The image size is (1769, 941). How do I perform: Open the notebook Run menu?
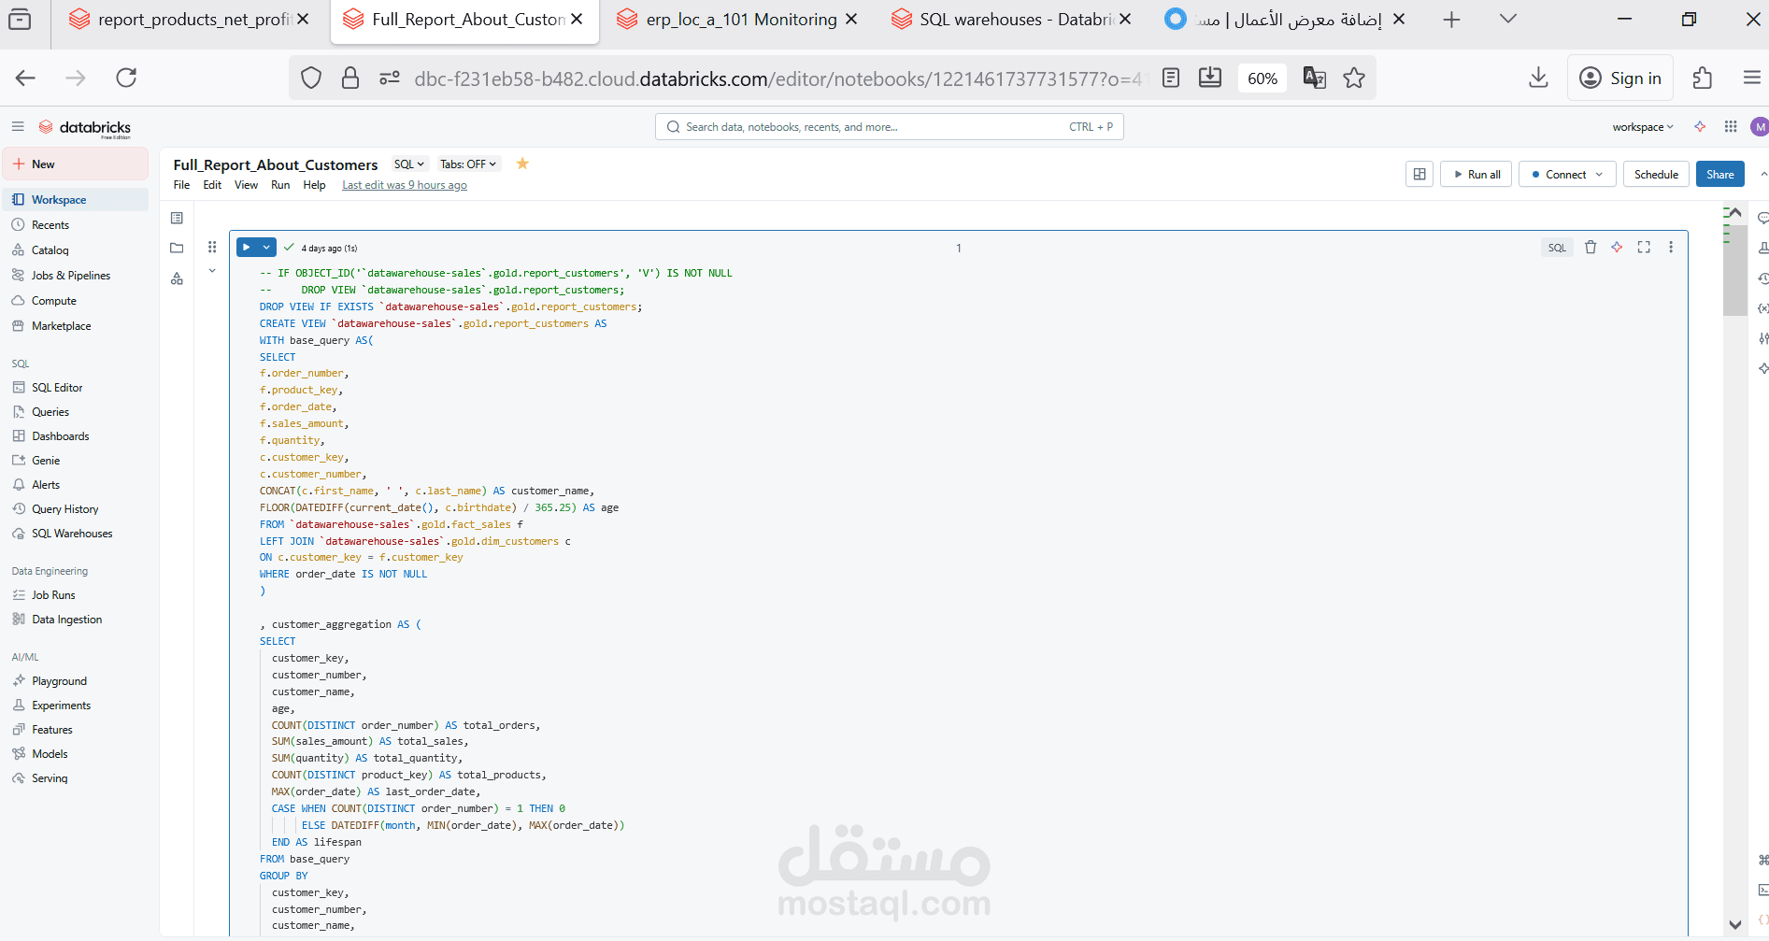[280, 185]
